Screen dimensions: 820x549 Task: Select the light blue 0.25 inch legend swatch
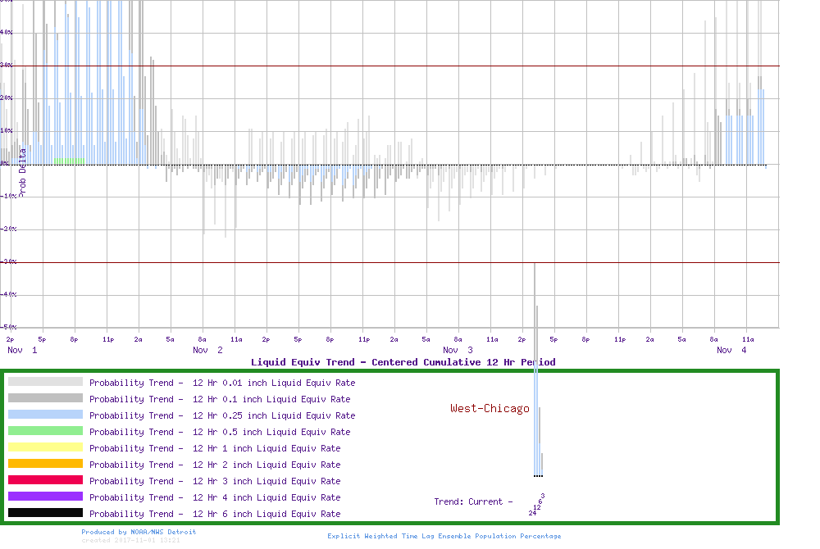[45, 415]
